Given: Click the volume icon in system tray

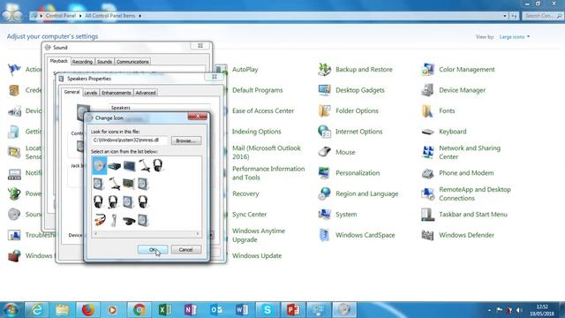Looking at the screenshot, I should [519, 310].
